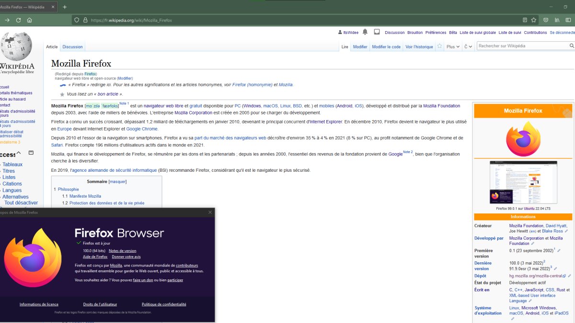Screen dimensions: 575x323
Task: Open the bon article link
Action: tap(108, 94)
